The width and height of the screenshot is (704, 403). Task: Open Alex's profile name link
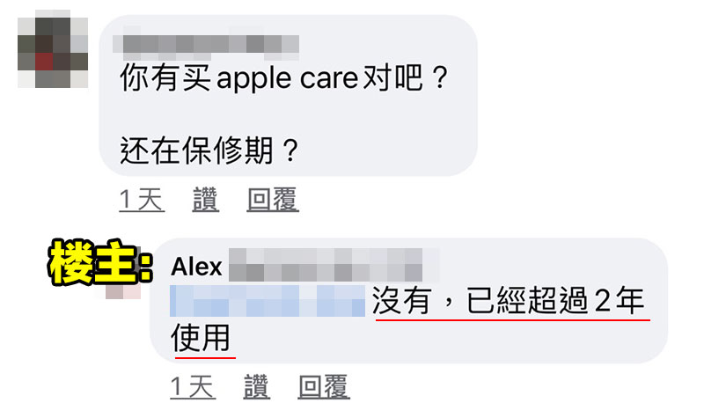pos(196,267)
